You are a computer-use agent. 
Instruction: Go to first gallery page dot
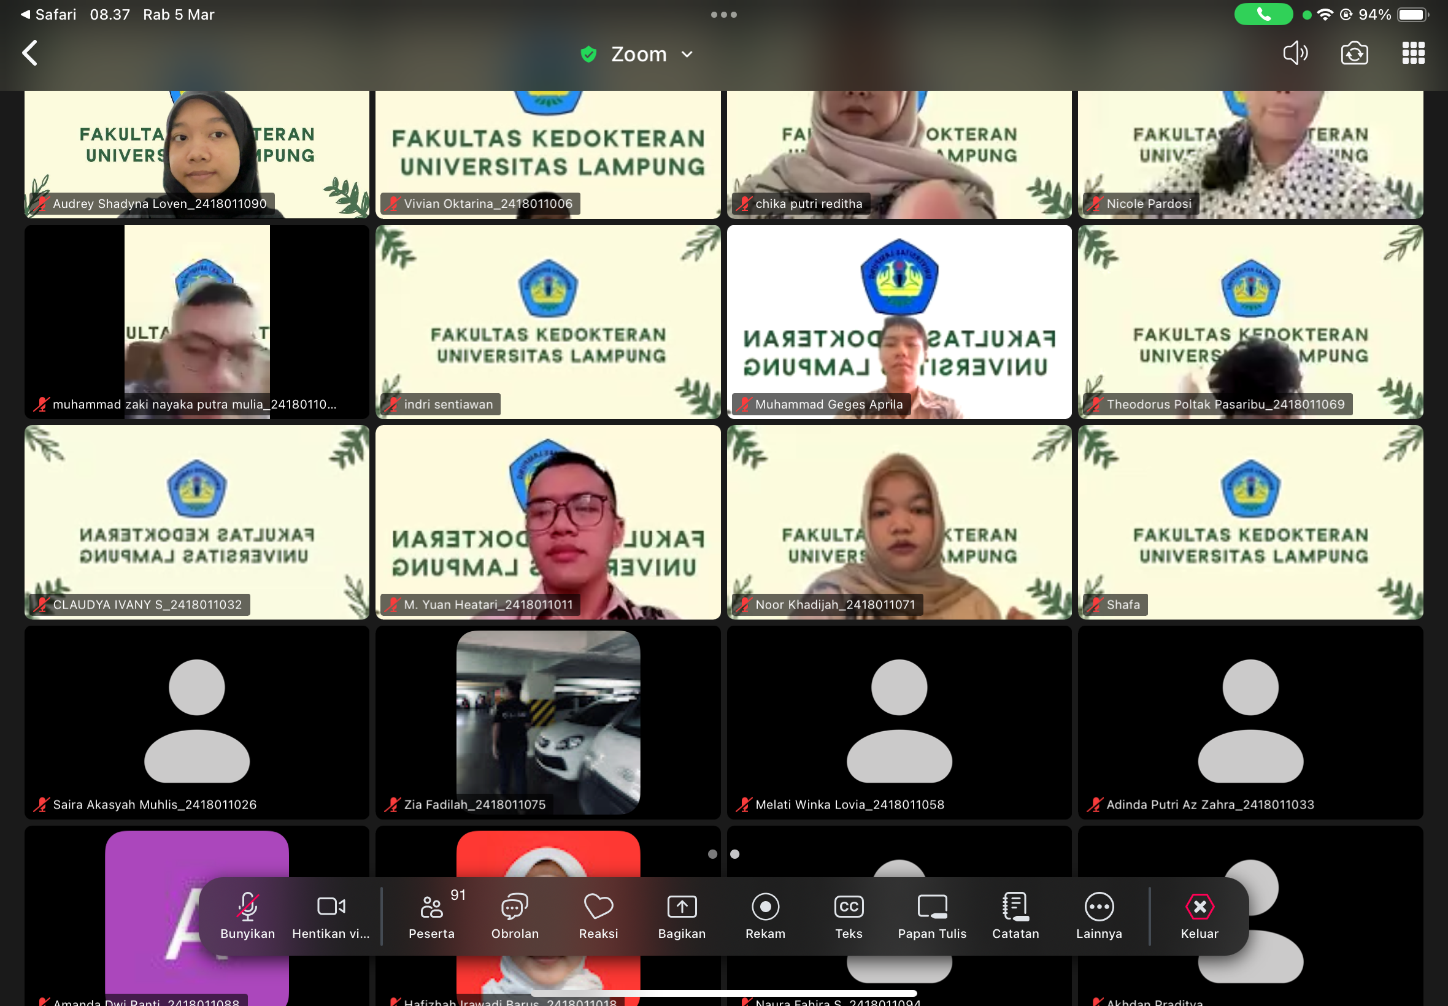coord(712,854)
